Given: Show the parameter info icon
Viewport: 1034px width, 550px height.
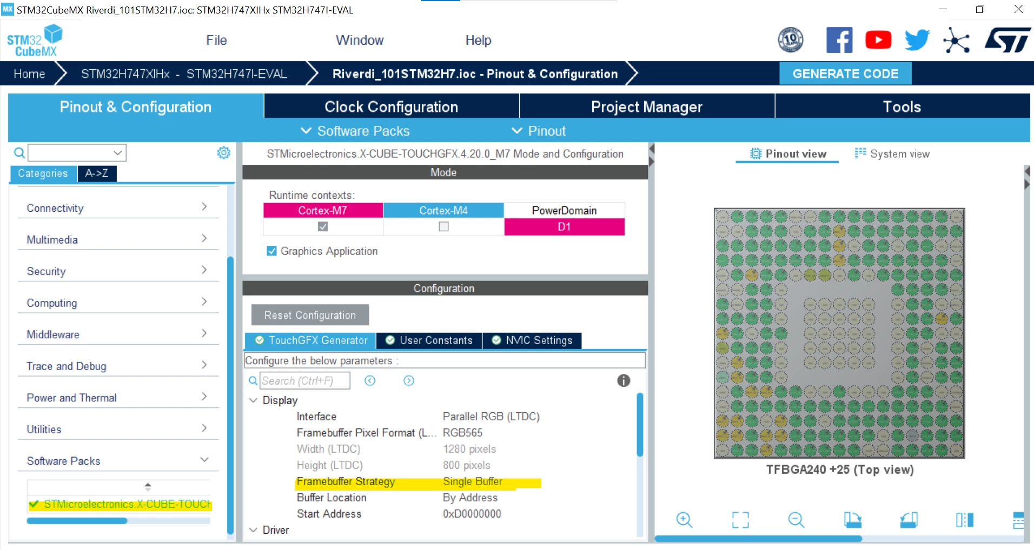Looking at the screenshot, I should [624, 381].
